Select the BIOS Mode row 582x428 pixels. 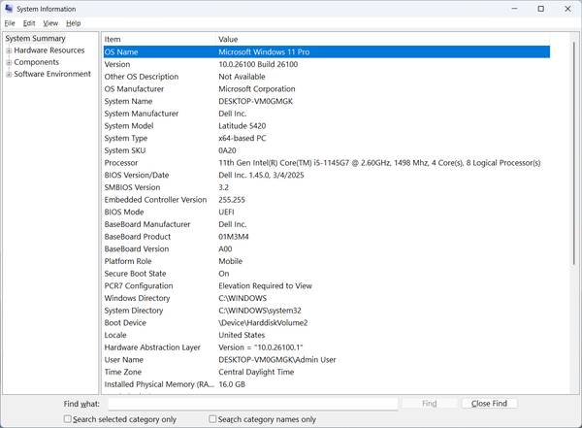[327, 212]
